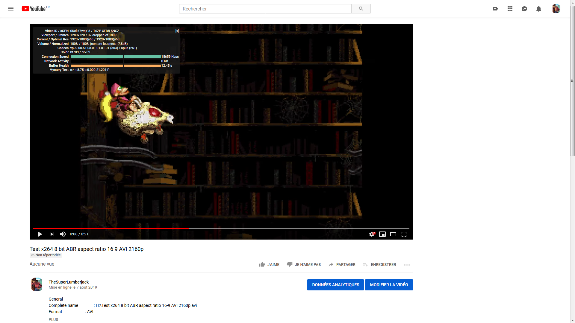Click the Connection Speed graph bar
Image resolution: width=575 pixels, height=323 pixels.
tap(116, 57)
